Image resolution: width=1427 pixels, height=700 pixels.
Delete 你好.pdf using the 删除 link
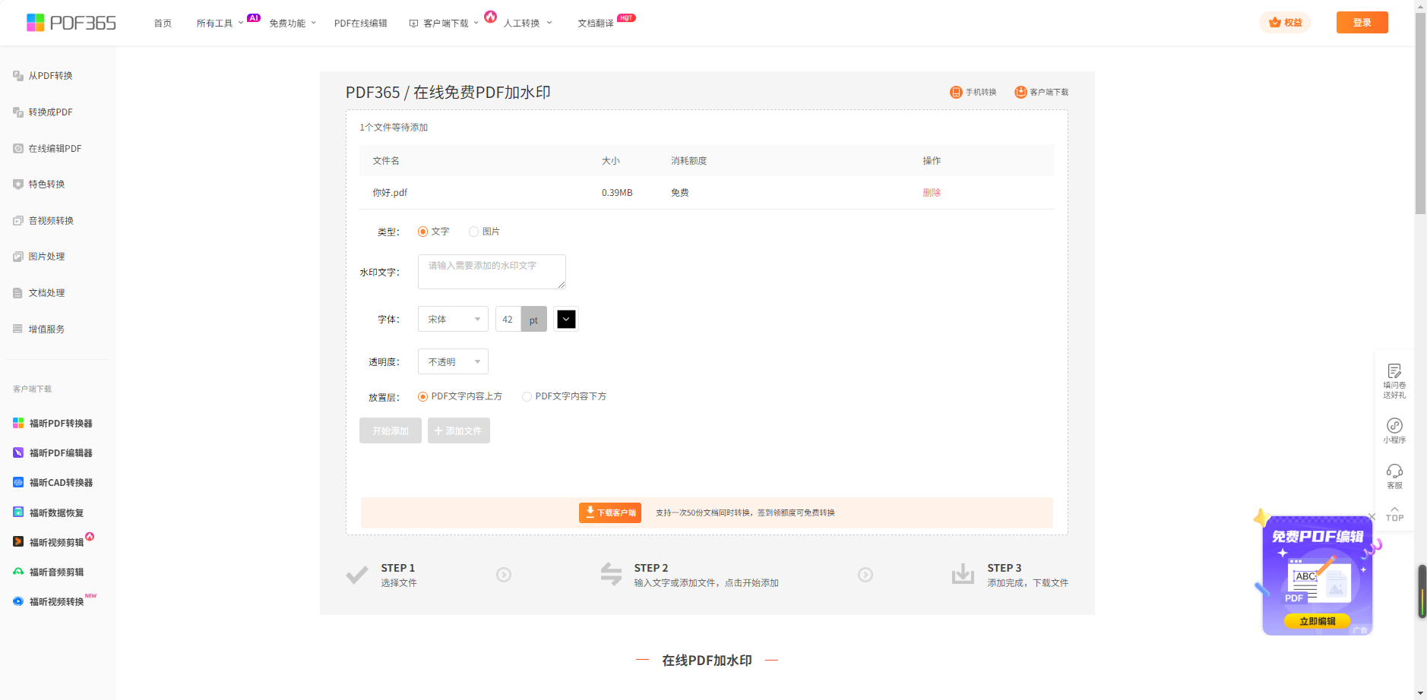pyautogui.click(x=932, y=193)
